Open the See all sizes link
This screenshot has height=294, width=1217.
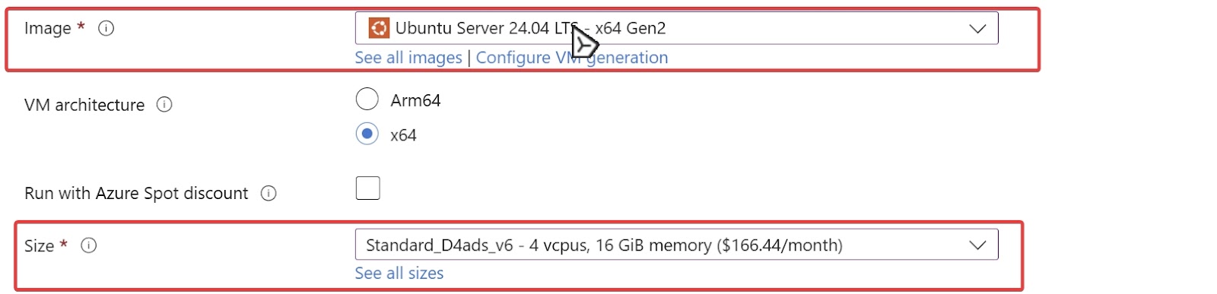399,273
